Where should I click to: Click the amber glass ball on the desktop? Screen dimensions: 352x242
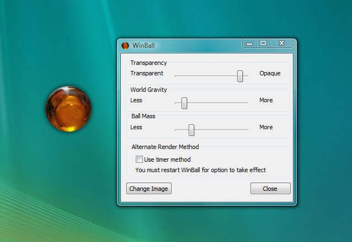(68, 108)
